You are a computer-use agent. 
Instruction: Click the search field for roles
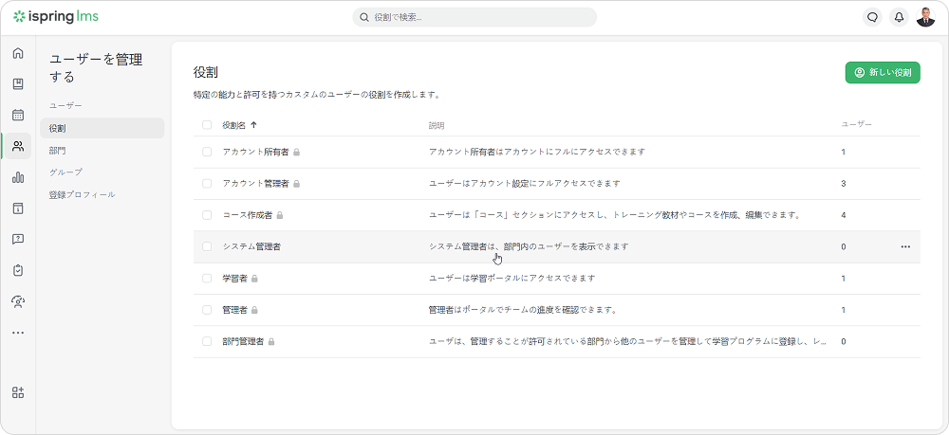click(x=474, y=17)
